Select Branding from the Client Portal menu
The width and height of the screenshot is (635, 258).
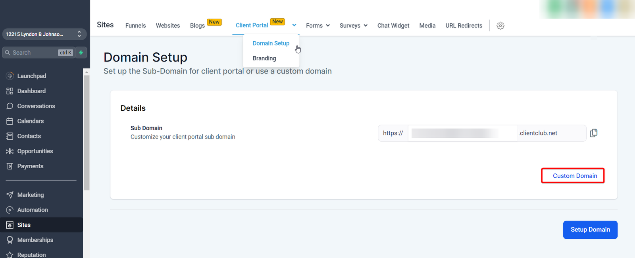click(x=264, y=58)
